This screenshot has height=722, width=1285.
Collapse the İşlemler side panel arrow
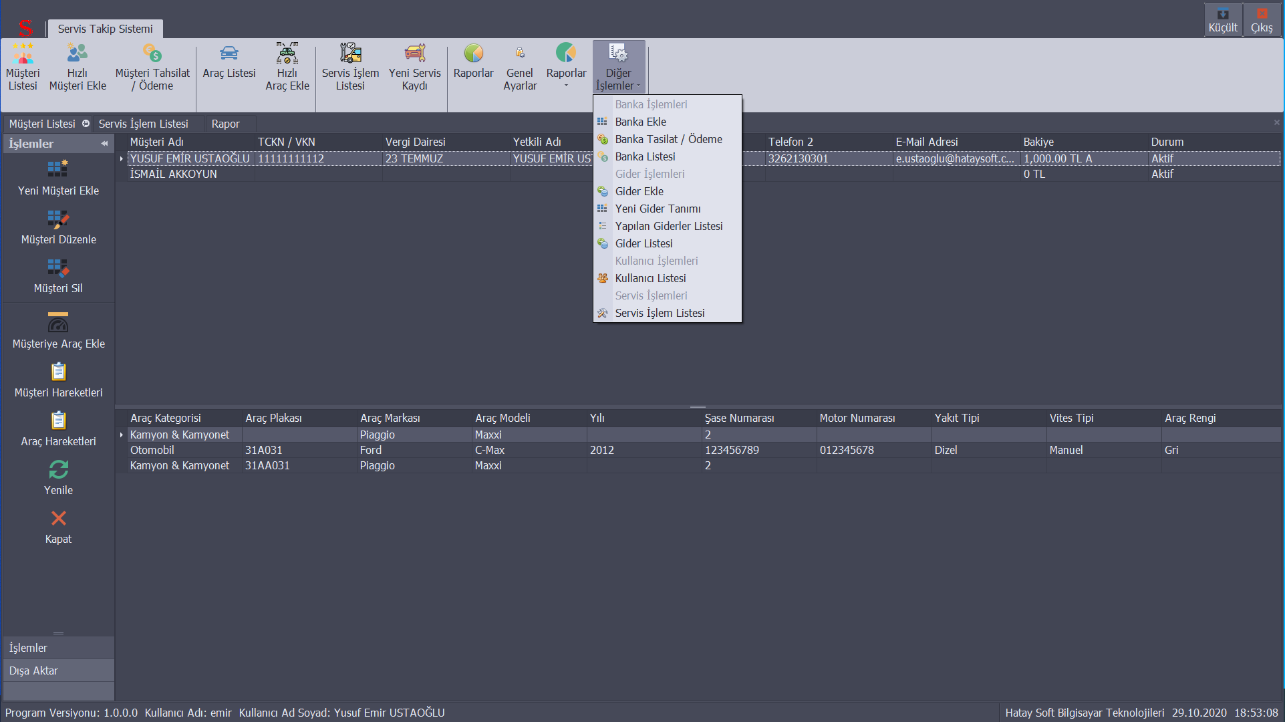pos(104,144)
